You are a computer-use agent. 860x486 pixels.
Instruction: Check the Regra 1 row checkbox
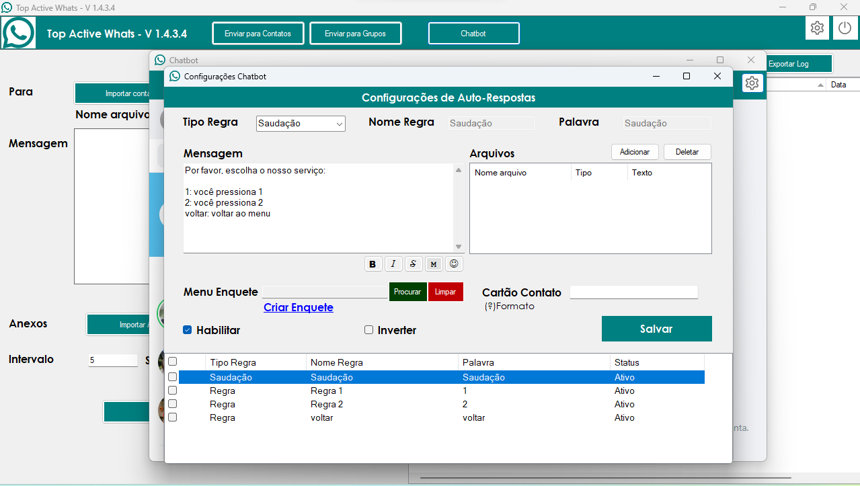point(173,391)
